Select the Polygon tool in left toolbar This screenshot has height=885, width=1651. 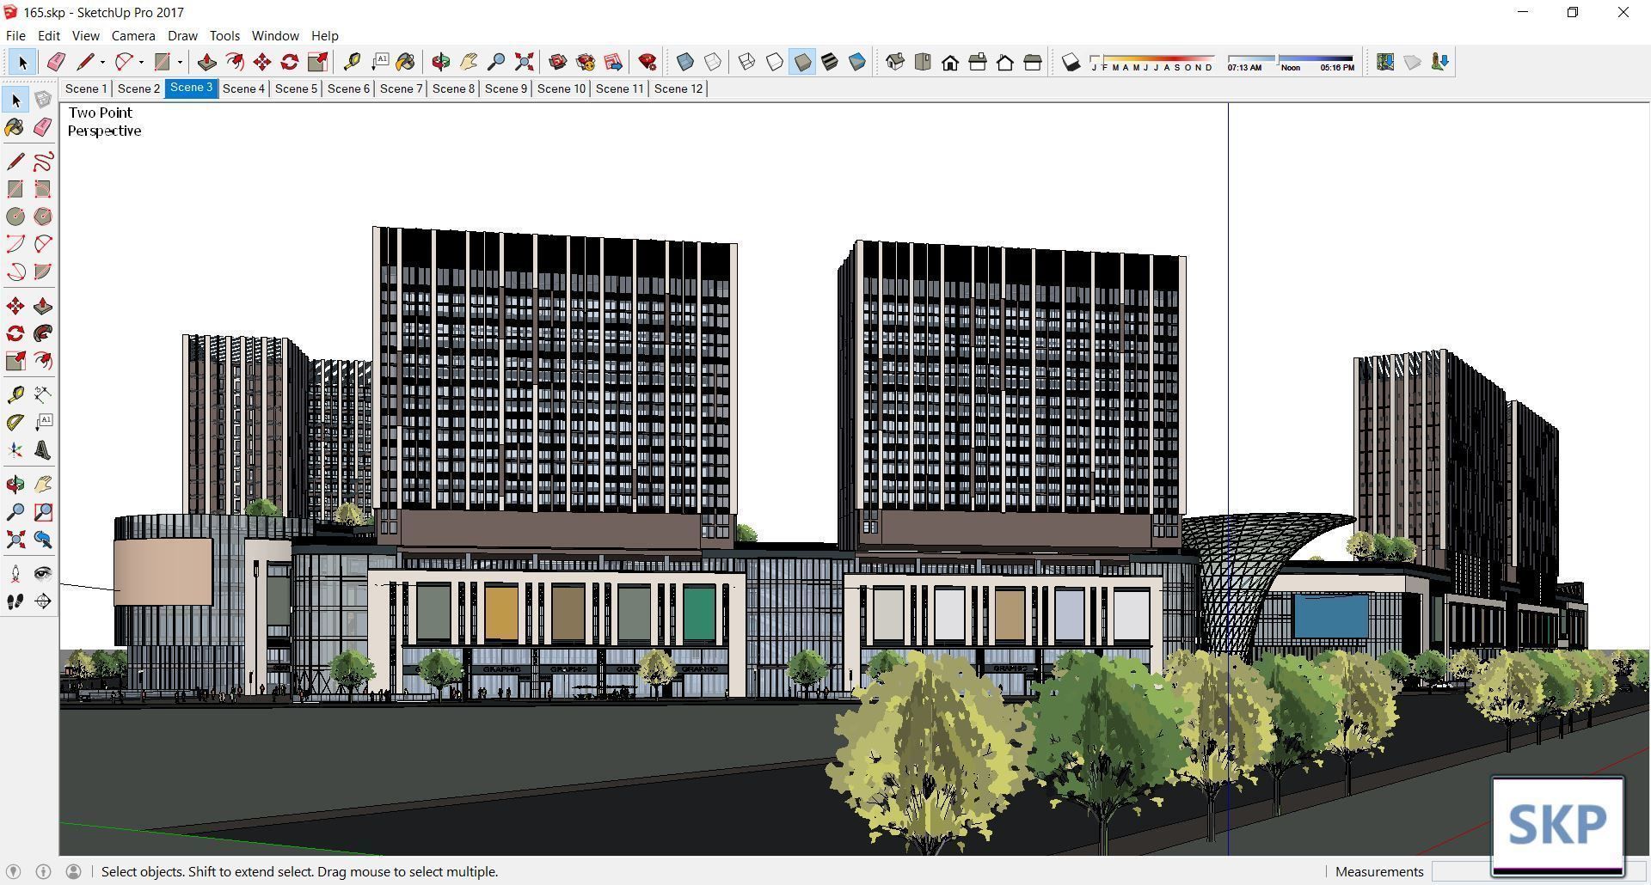(x=43, y=217)
